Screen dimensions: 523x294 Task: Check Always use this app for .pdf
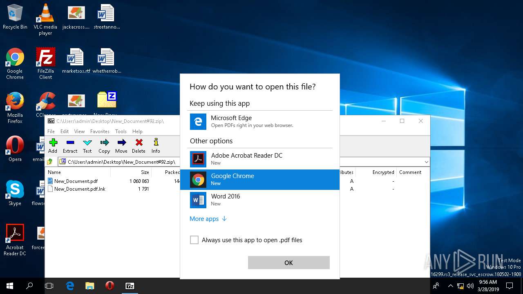tap(194, 240)
